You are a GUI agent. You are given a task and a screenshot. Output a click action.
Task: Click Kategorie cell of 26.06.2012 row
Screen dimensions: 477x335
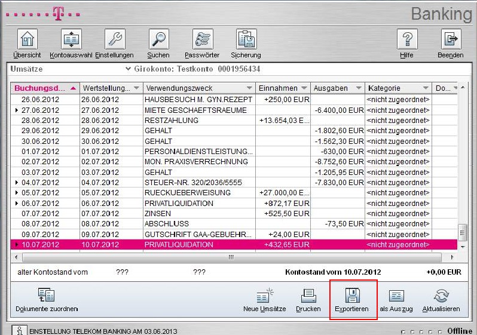coord(398,100)
